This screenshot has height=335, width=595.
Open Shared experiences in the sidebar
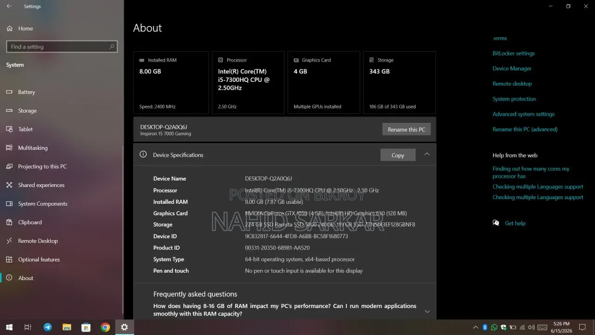click(x=35, y=185)
